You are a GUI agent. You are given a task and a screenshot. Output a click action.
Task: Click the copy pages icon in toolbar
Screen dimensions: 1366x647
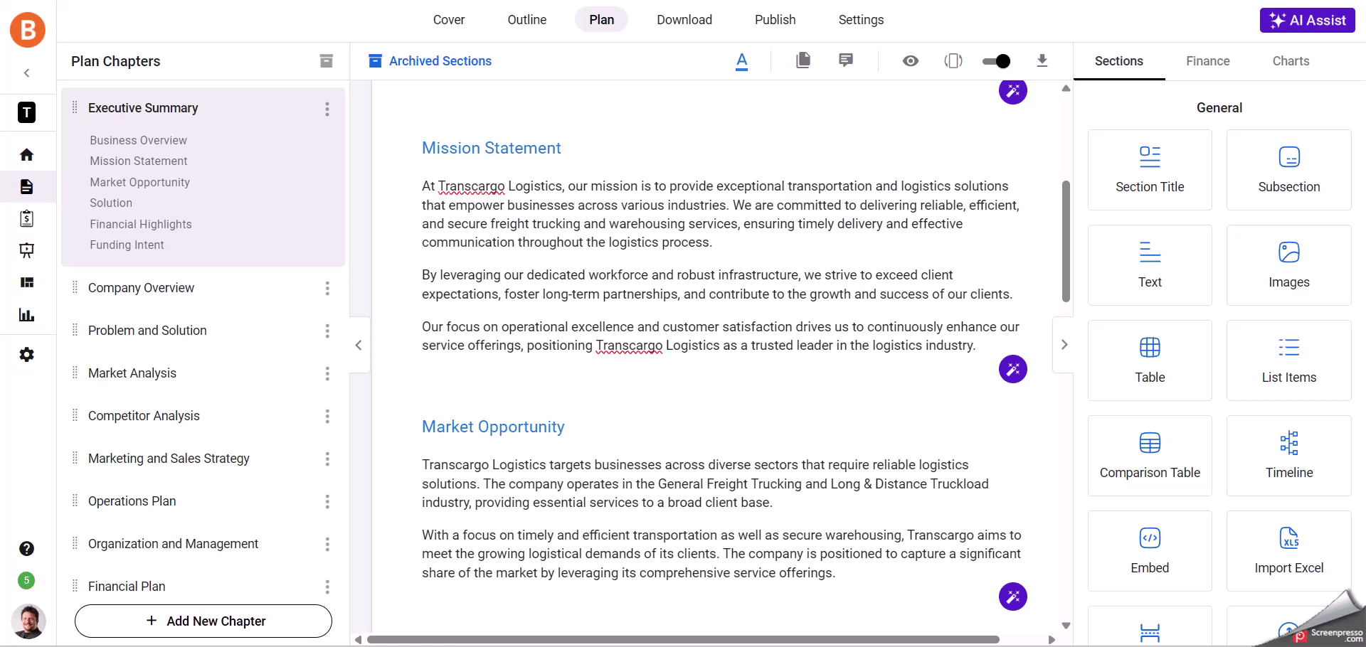(803, 60)
